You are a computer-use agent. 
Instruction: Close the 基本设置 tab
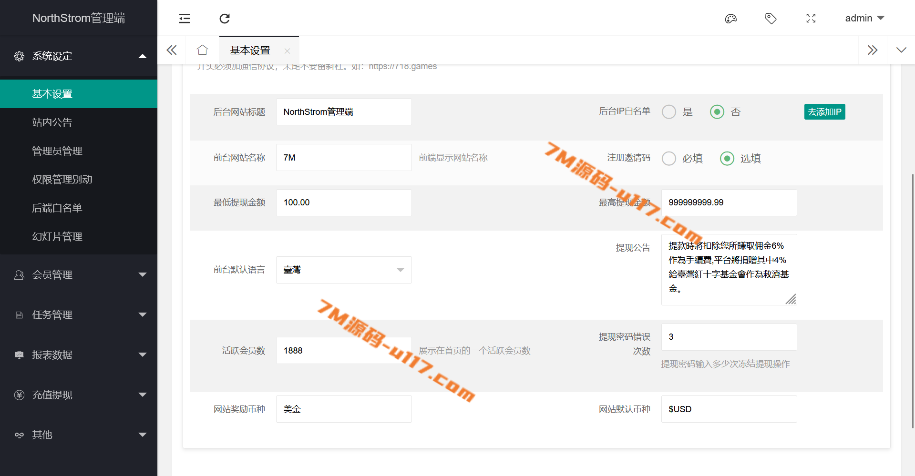tap(287, 51)
